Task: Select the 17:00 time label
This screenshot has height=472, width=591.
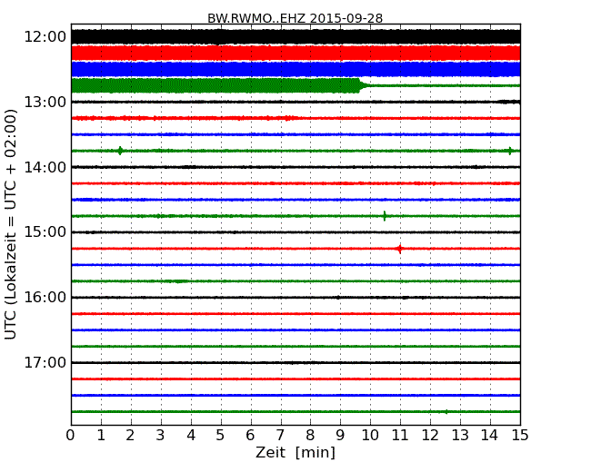Action: (x=45, y=362)
